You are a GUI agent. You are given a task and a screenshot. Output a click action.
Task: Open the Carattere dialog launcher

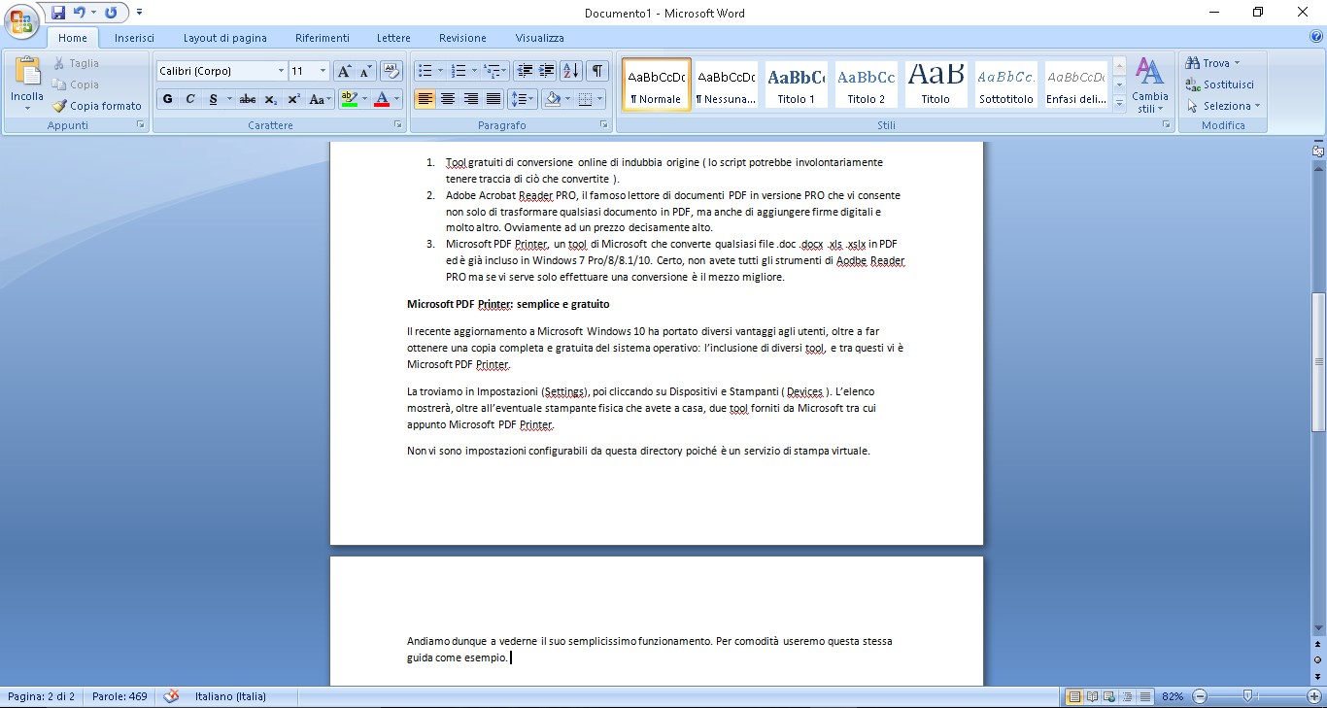[397, 125]
